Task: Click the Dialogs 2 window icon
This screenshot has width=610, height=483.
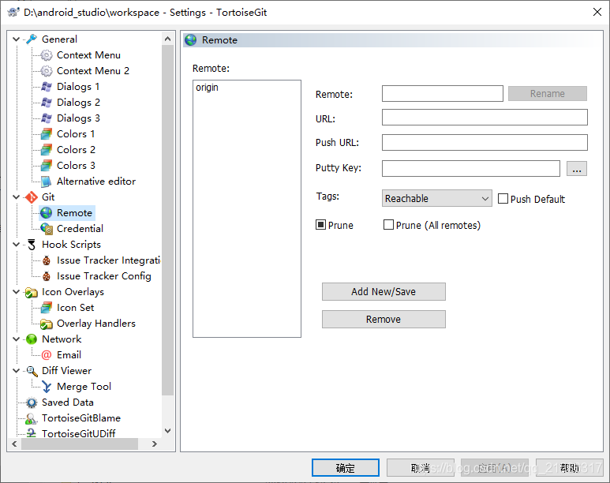Action: (x=47, y=103)
